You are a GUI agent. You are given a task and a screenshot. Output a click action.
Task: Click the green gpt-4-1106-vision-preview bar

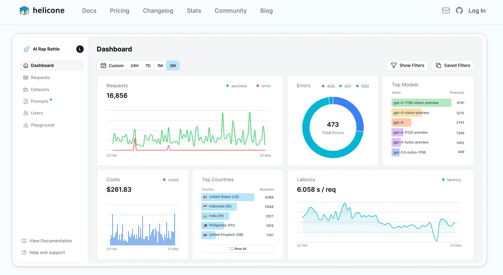click(421, 103)
